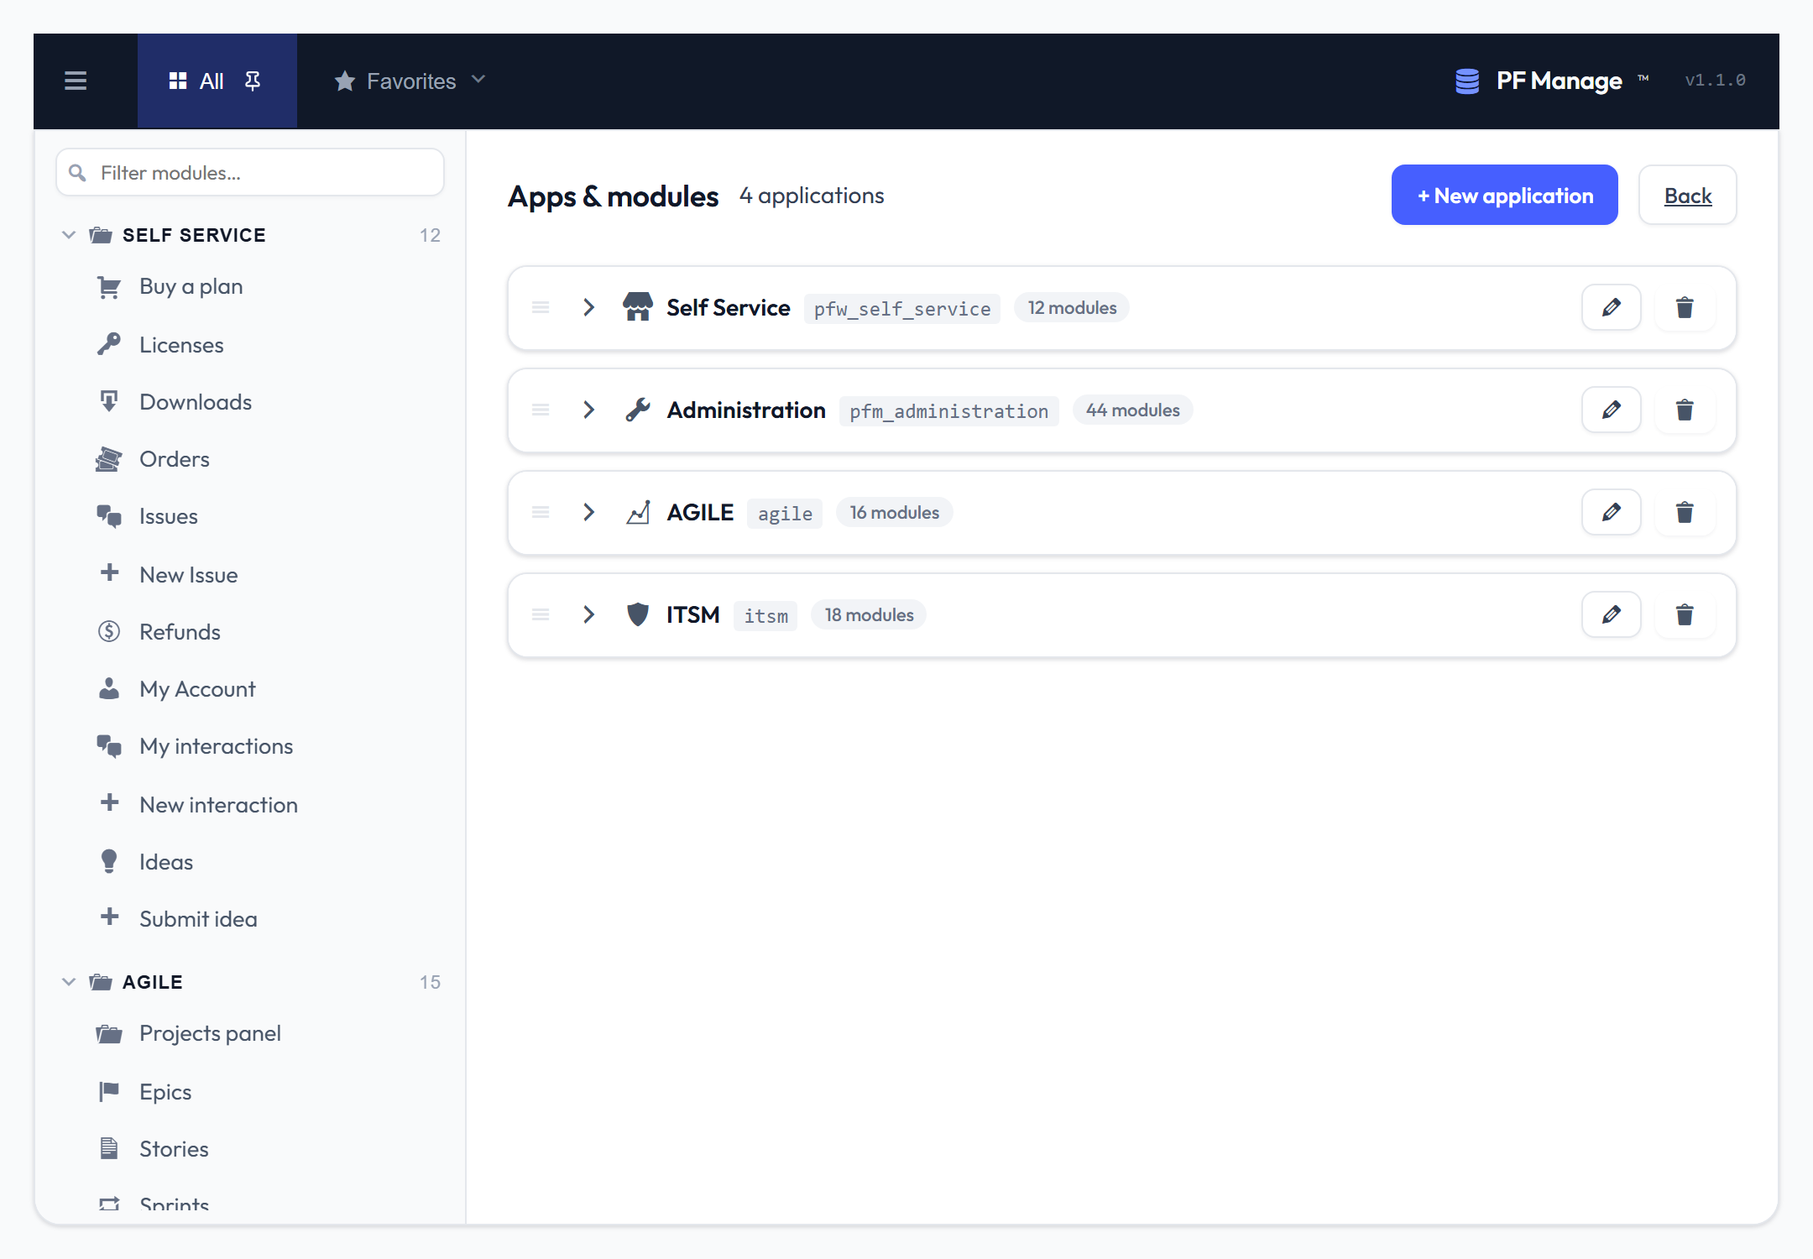Edit the AGILE application
Screen dimensions: 1813x1259
tap(1611, 512)
